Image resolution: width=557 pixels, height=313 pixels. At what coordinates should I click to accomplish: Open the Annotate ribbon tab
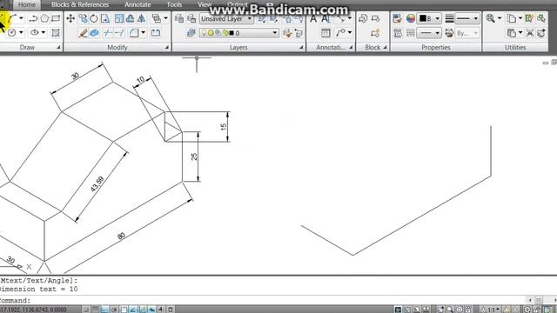(x=138, y=4)
